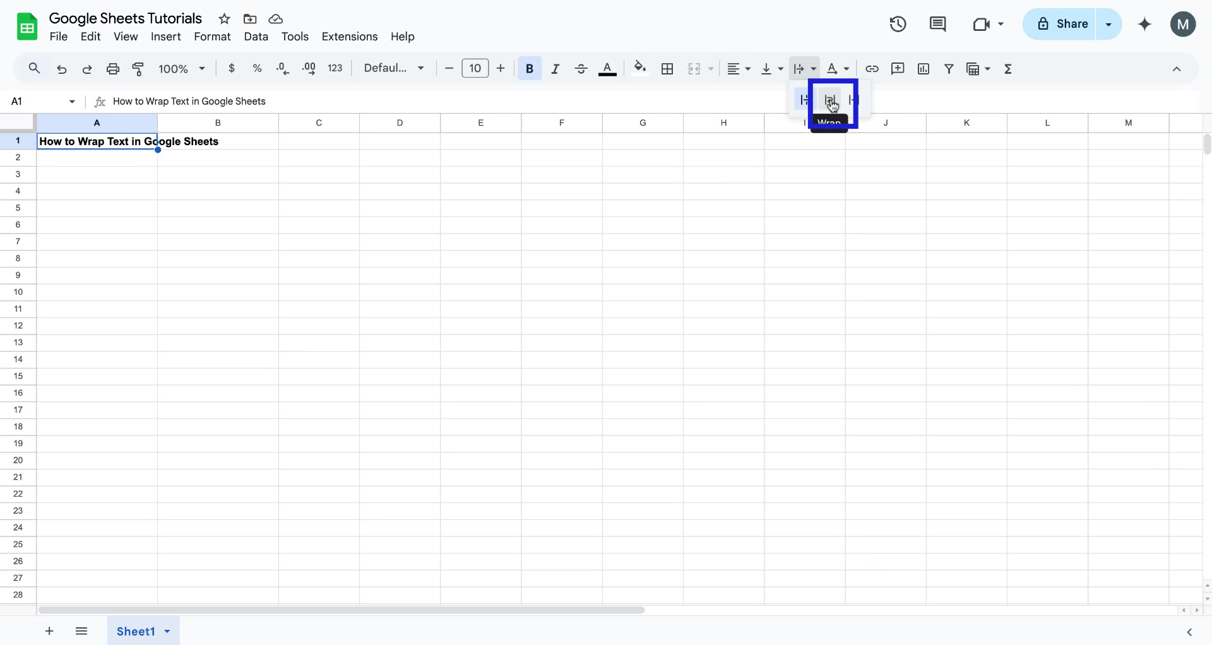Screen dimensions: 1212x645
Task: Open the text color picker
Action: click(607, 68)
